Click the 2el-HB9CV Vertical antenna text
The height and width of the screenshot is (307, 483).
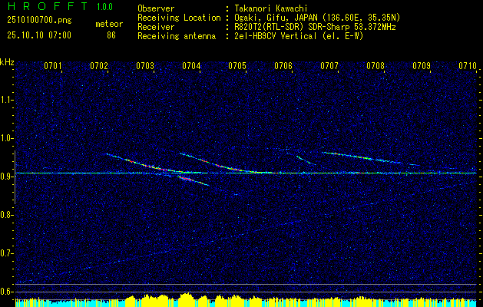pyautogui.click(x=298, y=36)
